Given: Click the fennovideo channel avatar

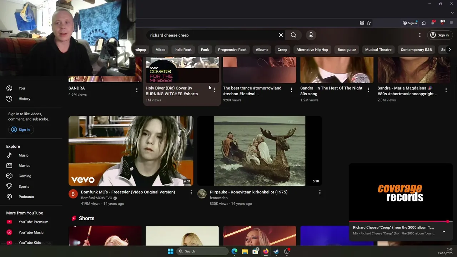Looking at the screenshot, I should [x=202, y=194].
